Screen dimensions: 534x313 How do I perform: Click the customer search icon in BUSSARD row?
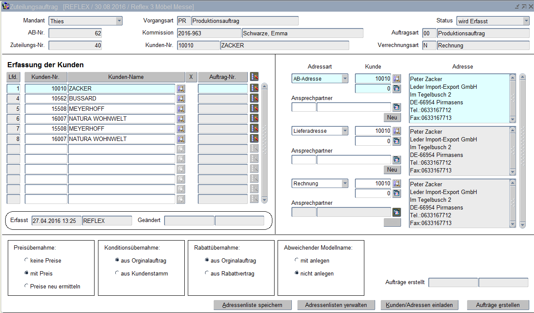pos(181,99)
